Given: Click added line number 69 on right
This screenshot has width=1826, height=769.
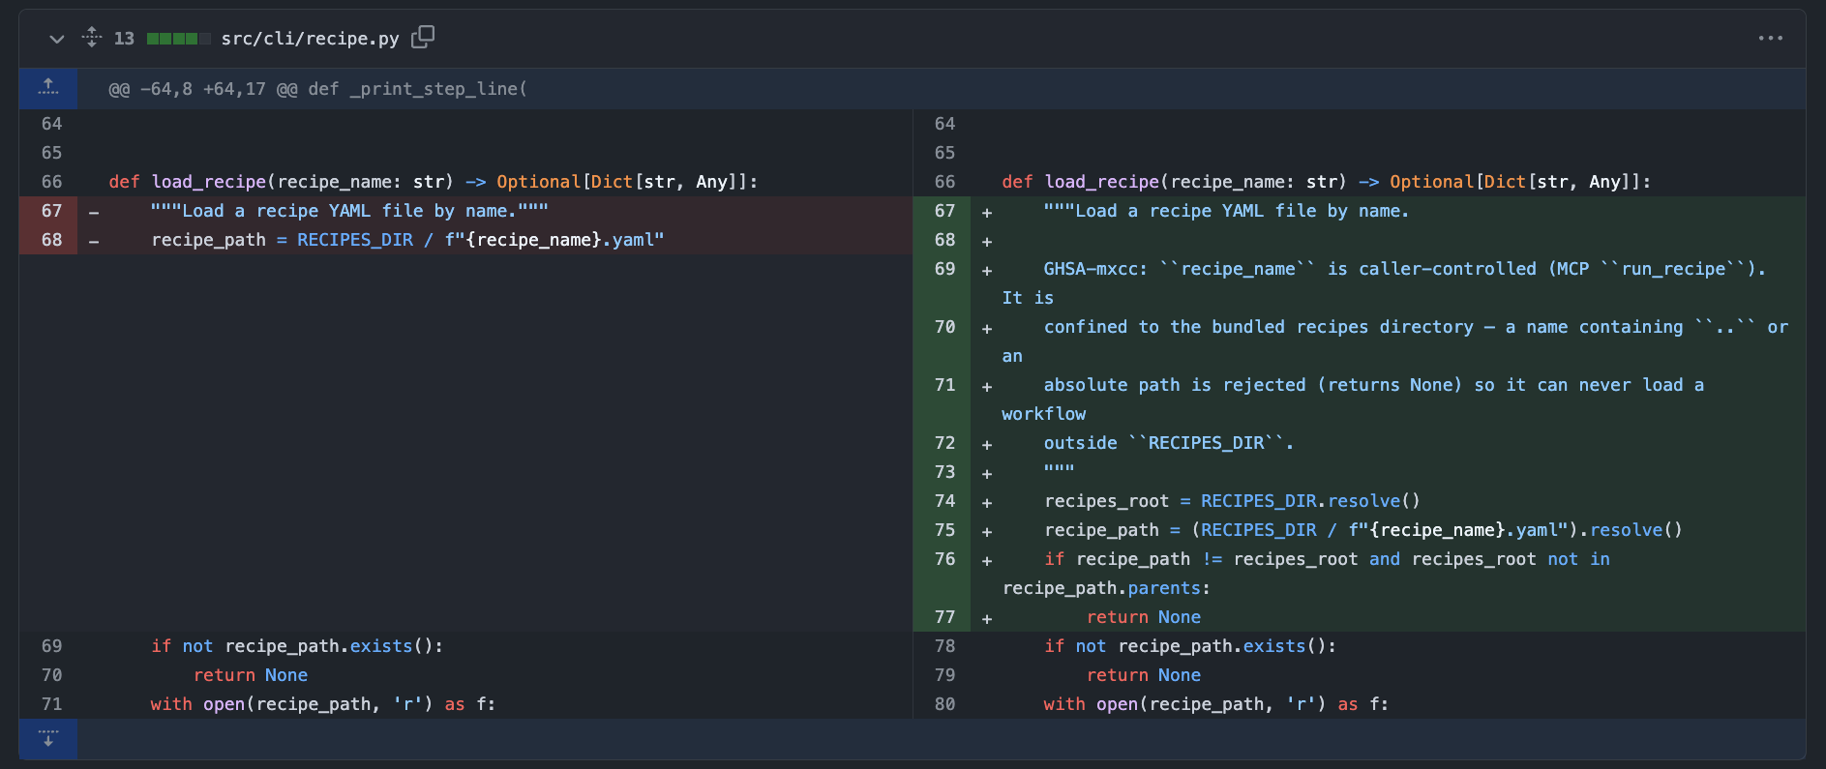Looking at the screenshot, I should 944,269.
